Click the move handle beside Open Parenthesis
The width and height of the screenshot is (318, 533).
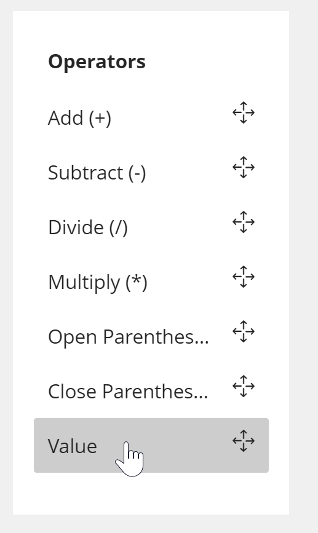point(244,331)
